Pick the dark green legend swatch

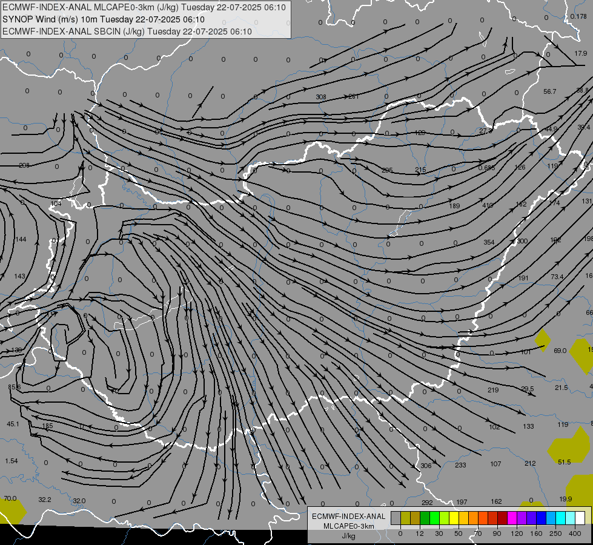point(425,518)
